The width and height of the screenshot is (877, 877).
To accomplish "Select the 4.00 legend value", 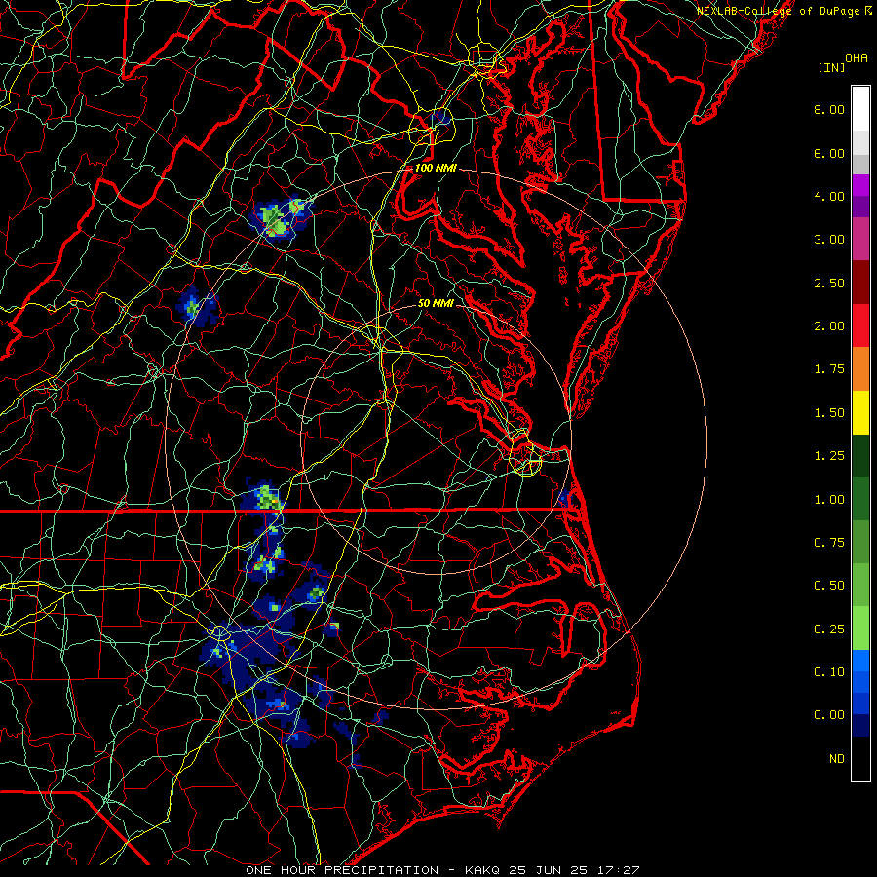I will (829, 196).
